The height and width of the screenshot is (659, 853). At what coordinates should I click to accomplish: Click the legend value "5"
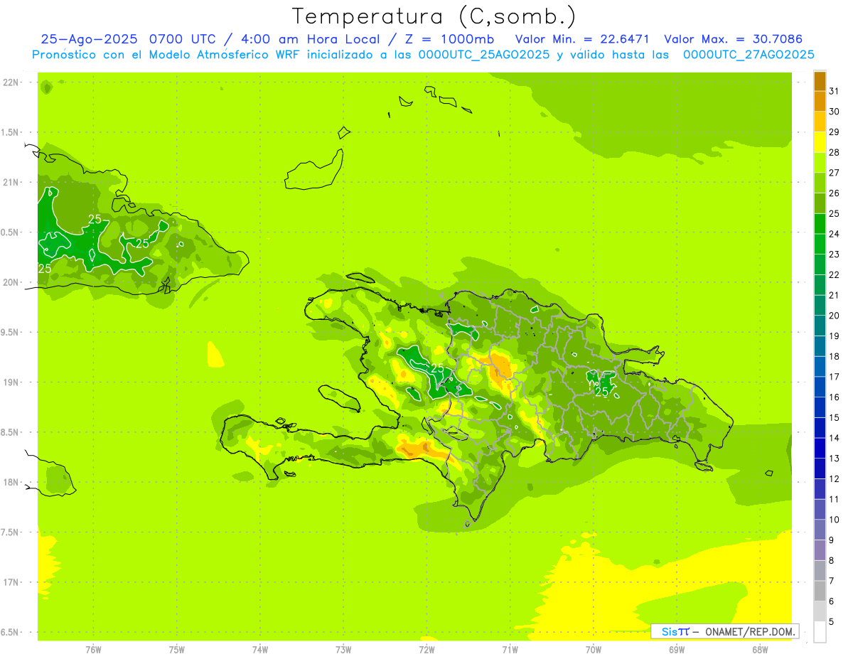pos(832,621)
